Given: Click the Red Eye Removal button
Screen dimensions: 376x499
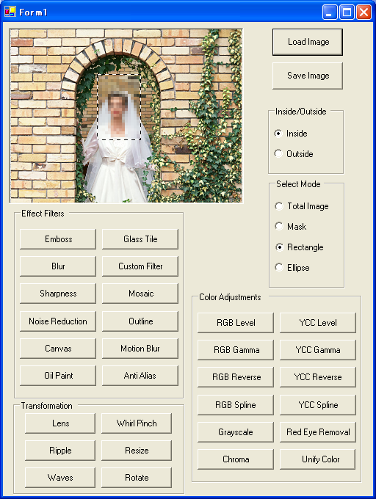Looking at the screenshot, I should click(318, 431).
